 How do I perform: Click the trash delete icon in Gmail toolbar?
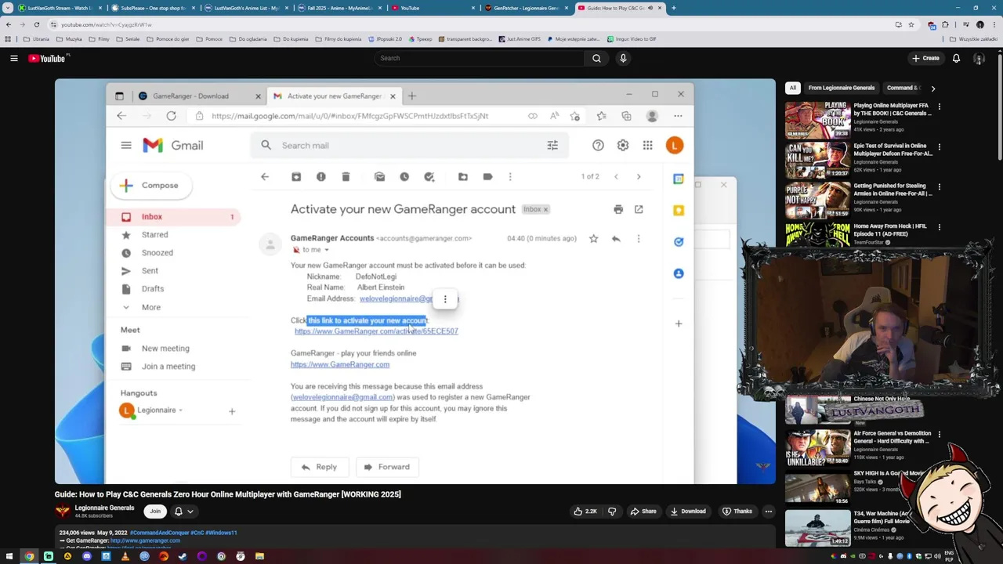[346, 177]
